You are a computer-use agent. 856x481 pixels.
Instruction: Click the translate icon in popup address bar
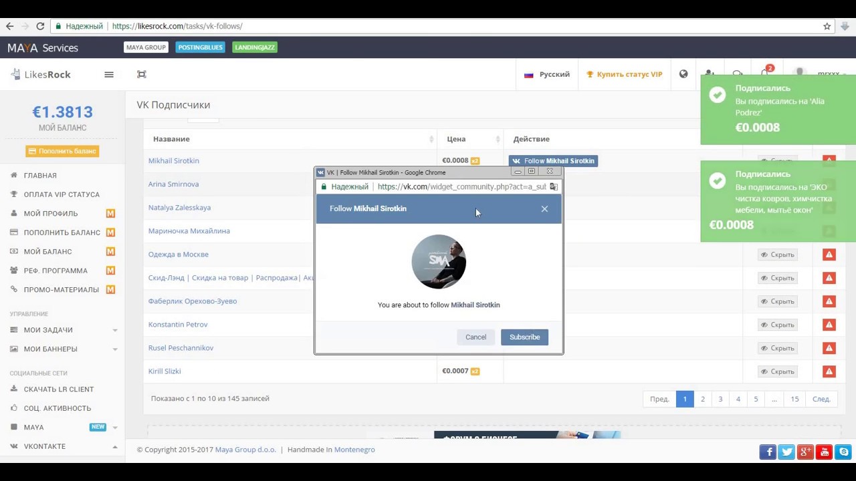click(554, 186)
